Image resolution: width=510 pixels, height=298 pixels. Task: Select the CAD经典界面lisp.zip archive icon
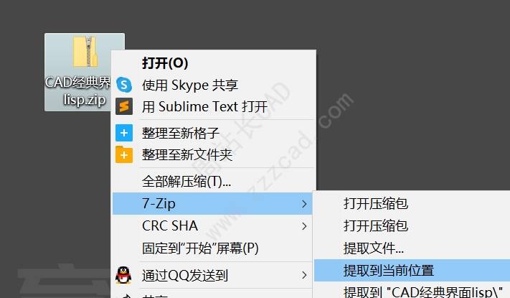(x=85, y=52)
